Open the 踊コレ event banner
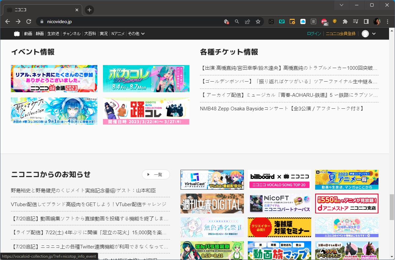The width and height of the screenshot is (395, 260). click(146, 111)
